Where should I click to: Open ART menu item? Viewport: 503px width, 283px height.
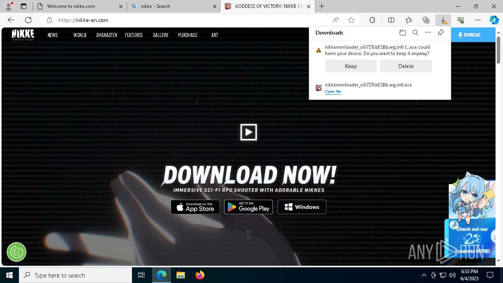coord(215,35)
